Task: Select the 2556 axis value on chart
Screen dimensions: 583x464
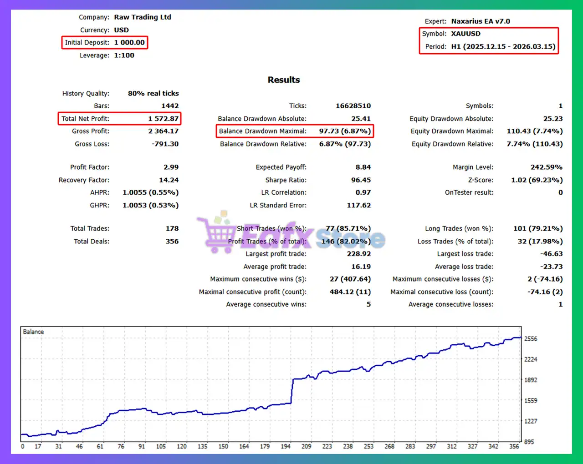Action: [530, 338]
